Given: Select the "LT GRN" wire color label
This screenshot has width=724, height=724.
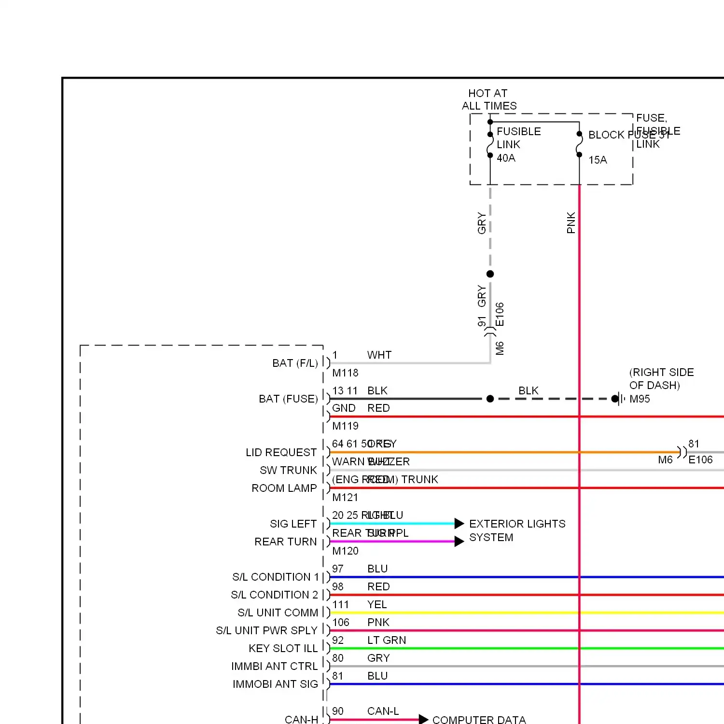Looking at the screenshot, I should [x=387, y=640].
